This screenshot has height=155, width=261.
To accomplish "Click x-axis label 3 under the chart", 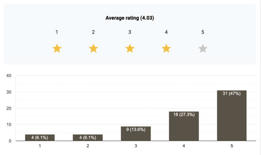I will point(136,146).
